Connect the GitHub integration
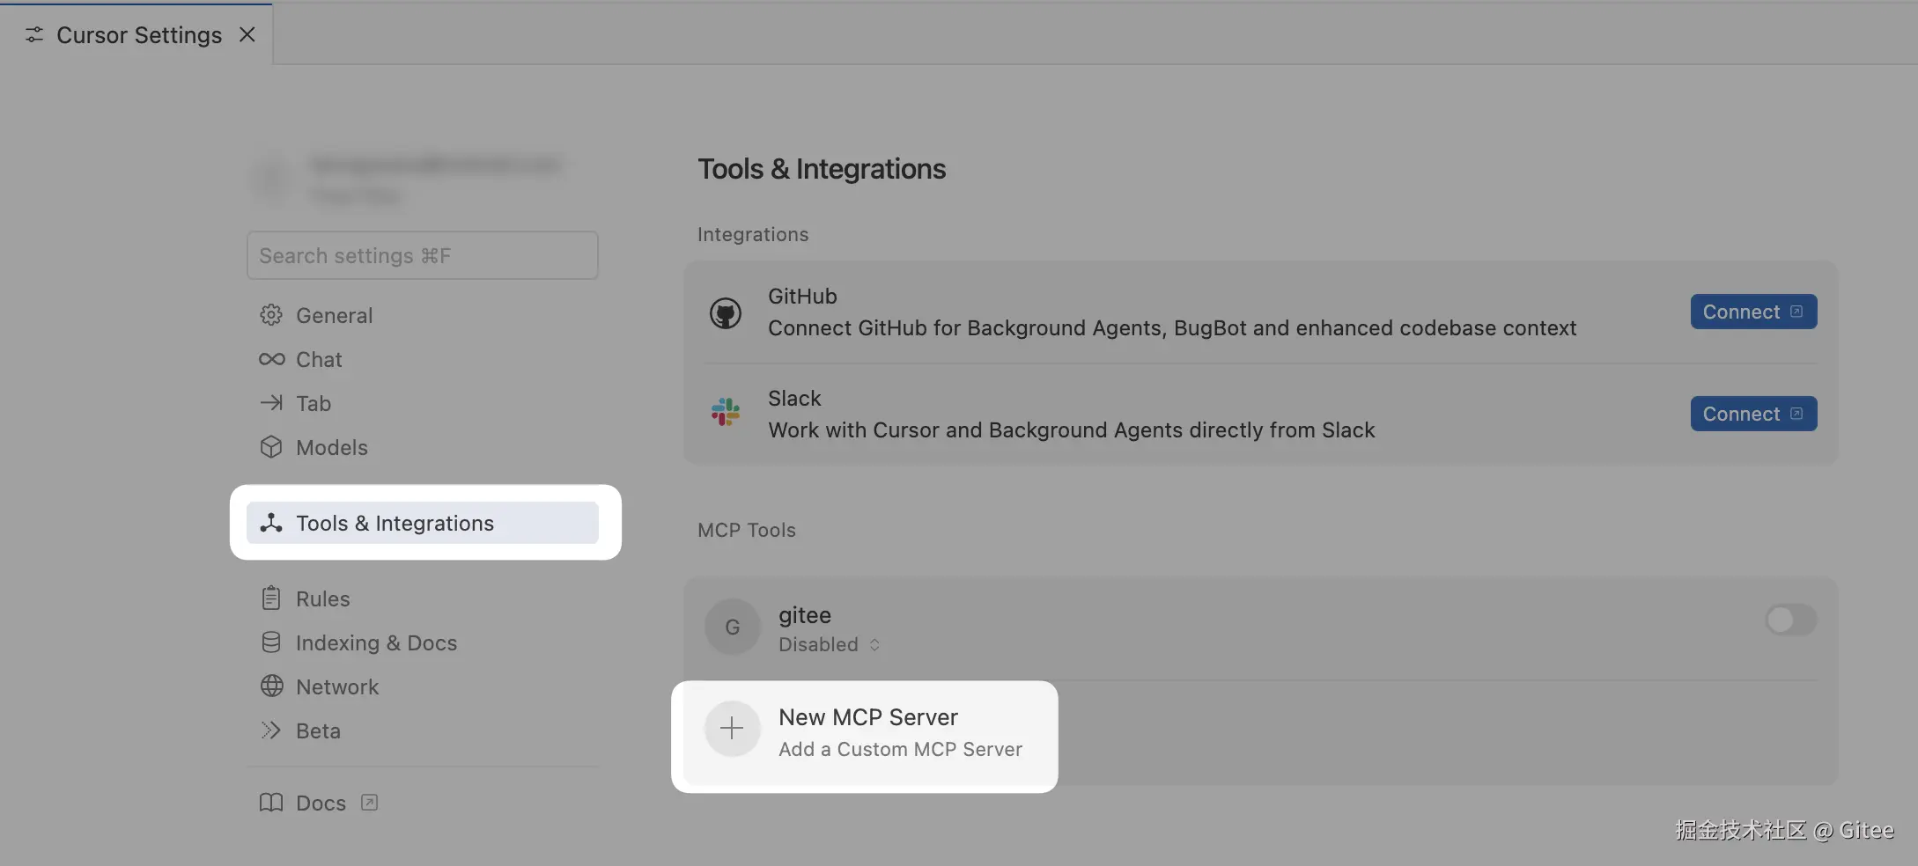 [1753, 312]
